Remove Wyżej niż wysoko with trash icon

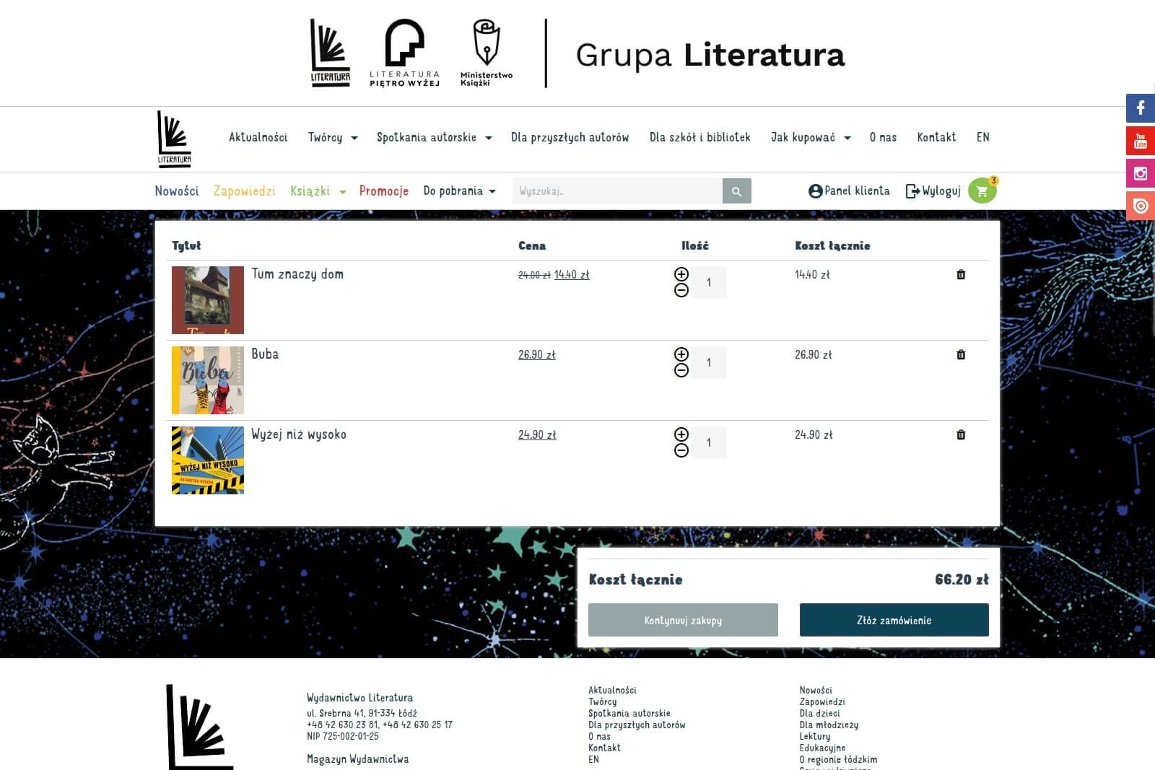coord(961,435)
